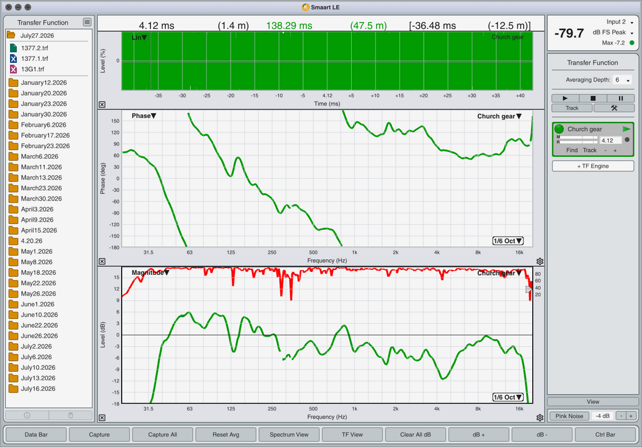Change the magnitude 1/6 Oct smoothing dropdown
The height and width of the screenshot is (447, 642).
click(508, 397)
